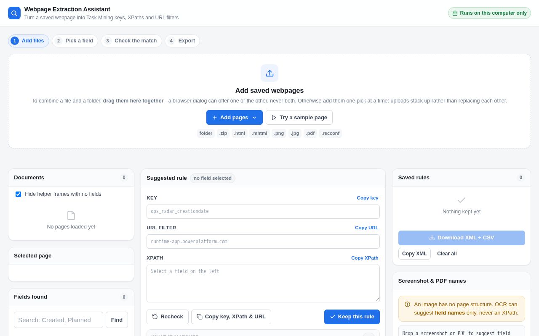Jump to the Export step

click(x=182, y=41)
